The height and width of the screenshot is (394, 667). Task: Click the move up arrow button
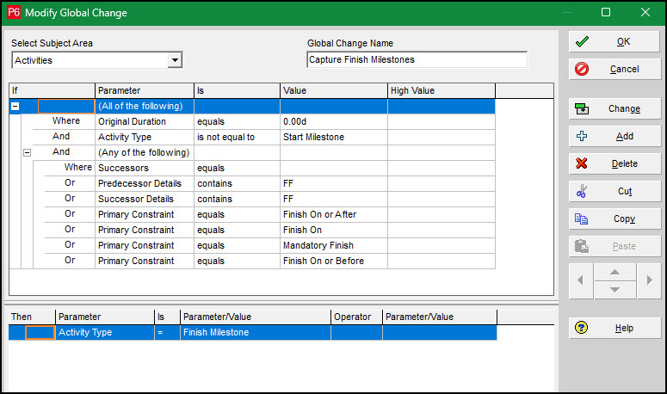[615, 272]
